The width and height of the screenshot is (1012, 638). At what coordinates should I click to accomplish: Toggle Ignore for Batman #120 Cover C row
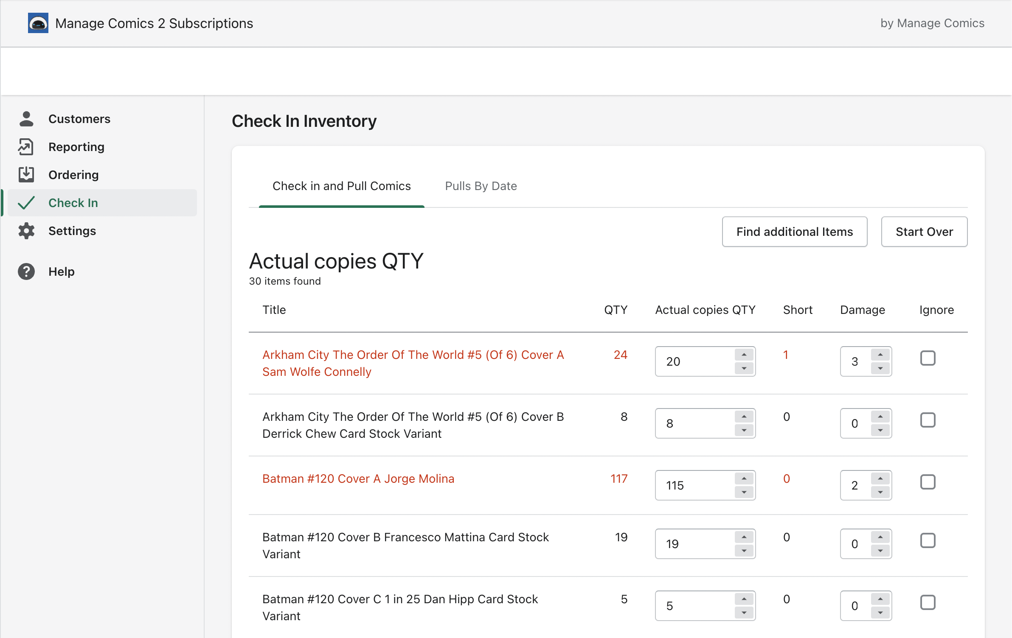point(928,602)
